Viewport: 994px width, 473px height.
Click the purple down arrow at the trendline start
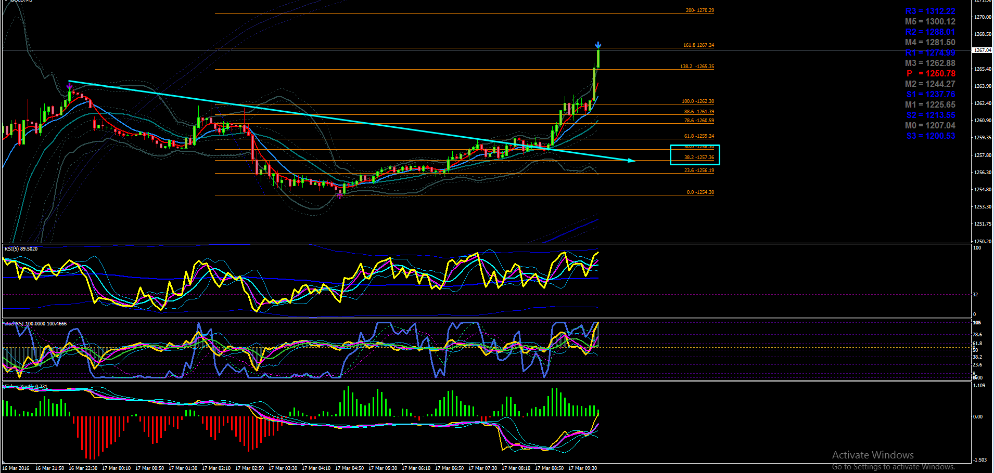pos(69,86)
